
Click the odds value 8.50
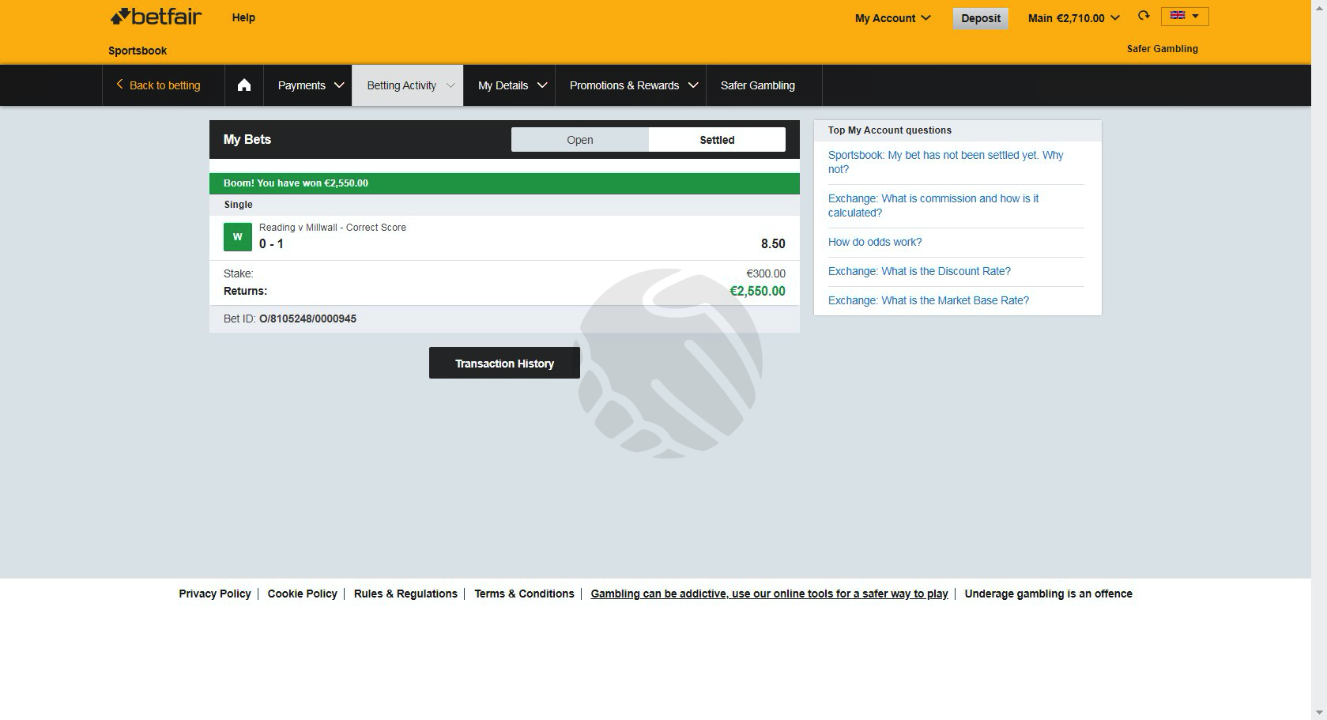point(773,244)
